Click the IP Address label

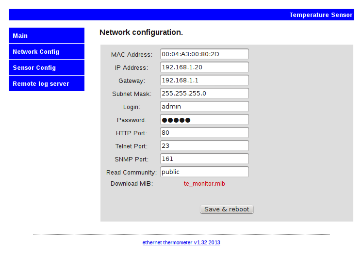pyautogui.click(x=131, y=68)
